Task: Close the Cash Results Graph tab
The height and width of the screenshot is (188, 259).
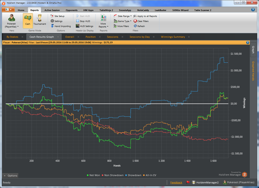Action: click(58, 37)
